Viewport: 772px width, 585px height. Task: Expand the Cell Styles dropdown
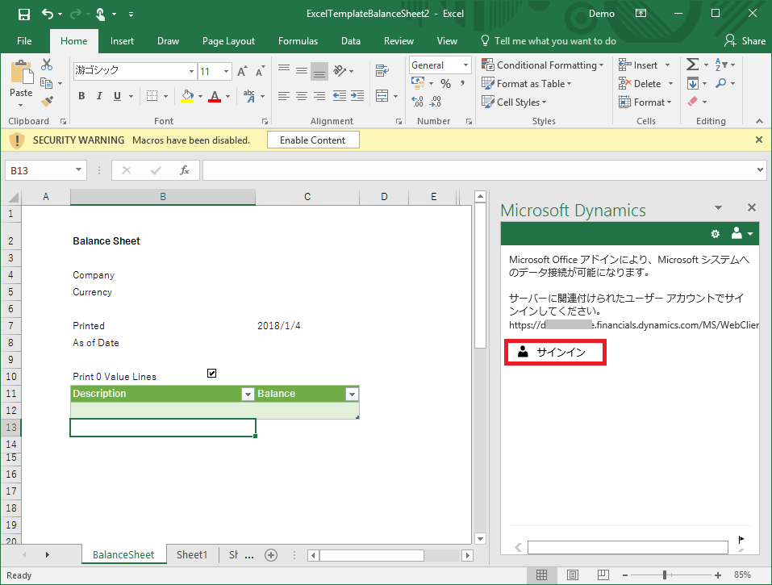tap(544, 102)
